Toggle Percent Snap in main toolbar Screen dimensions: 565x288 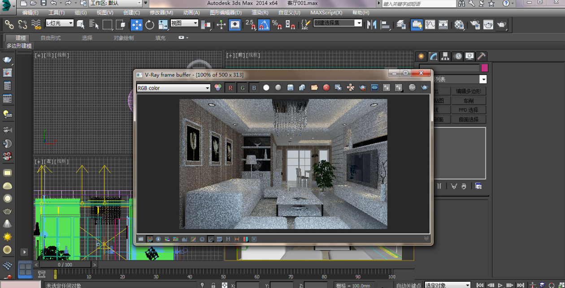pyautogui.click(x=277, y=24)
